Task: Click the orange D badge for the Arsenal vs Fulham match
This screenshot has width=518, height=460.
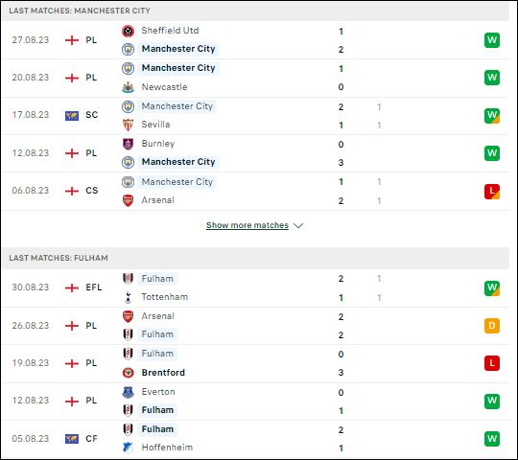Action: (x=492, y=326)
